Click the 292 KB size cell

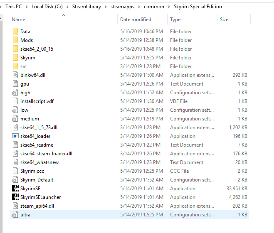tap(240, 75)
